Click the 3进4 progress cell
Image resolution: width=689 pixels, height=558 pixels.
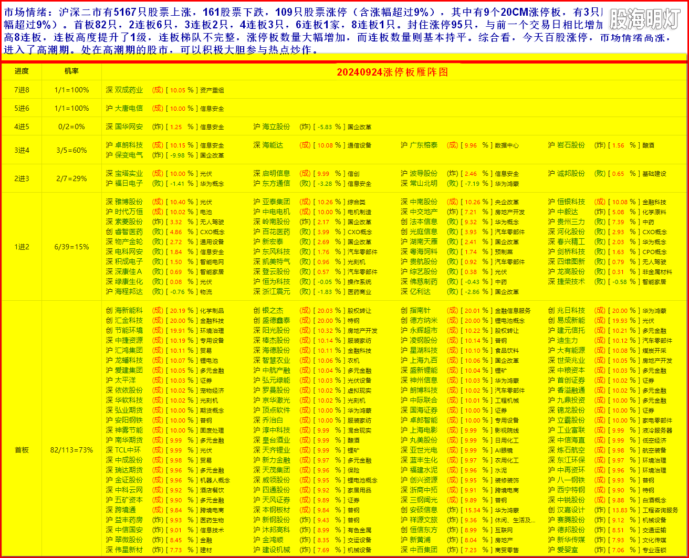click(22, 150)
